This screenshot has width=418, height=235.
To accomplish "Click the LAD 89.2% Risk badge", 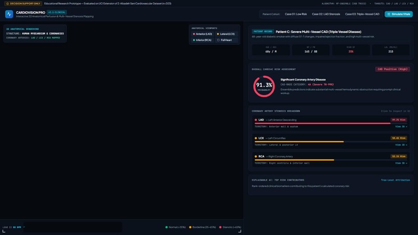I will pyautogui.click(x=399, y=120).
